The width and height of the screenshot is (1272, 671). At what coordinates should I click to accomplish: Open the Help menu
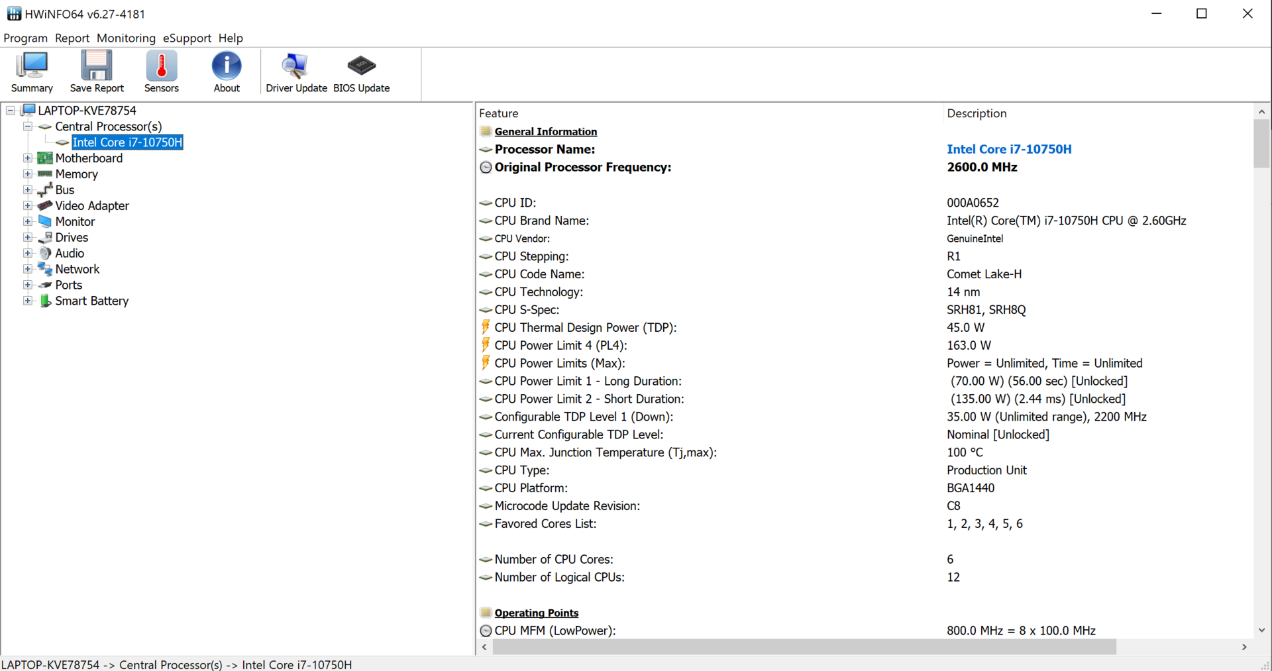pyautogui.click(x=231, y=38)
